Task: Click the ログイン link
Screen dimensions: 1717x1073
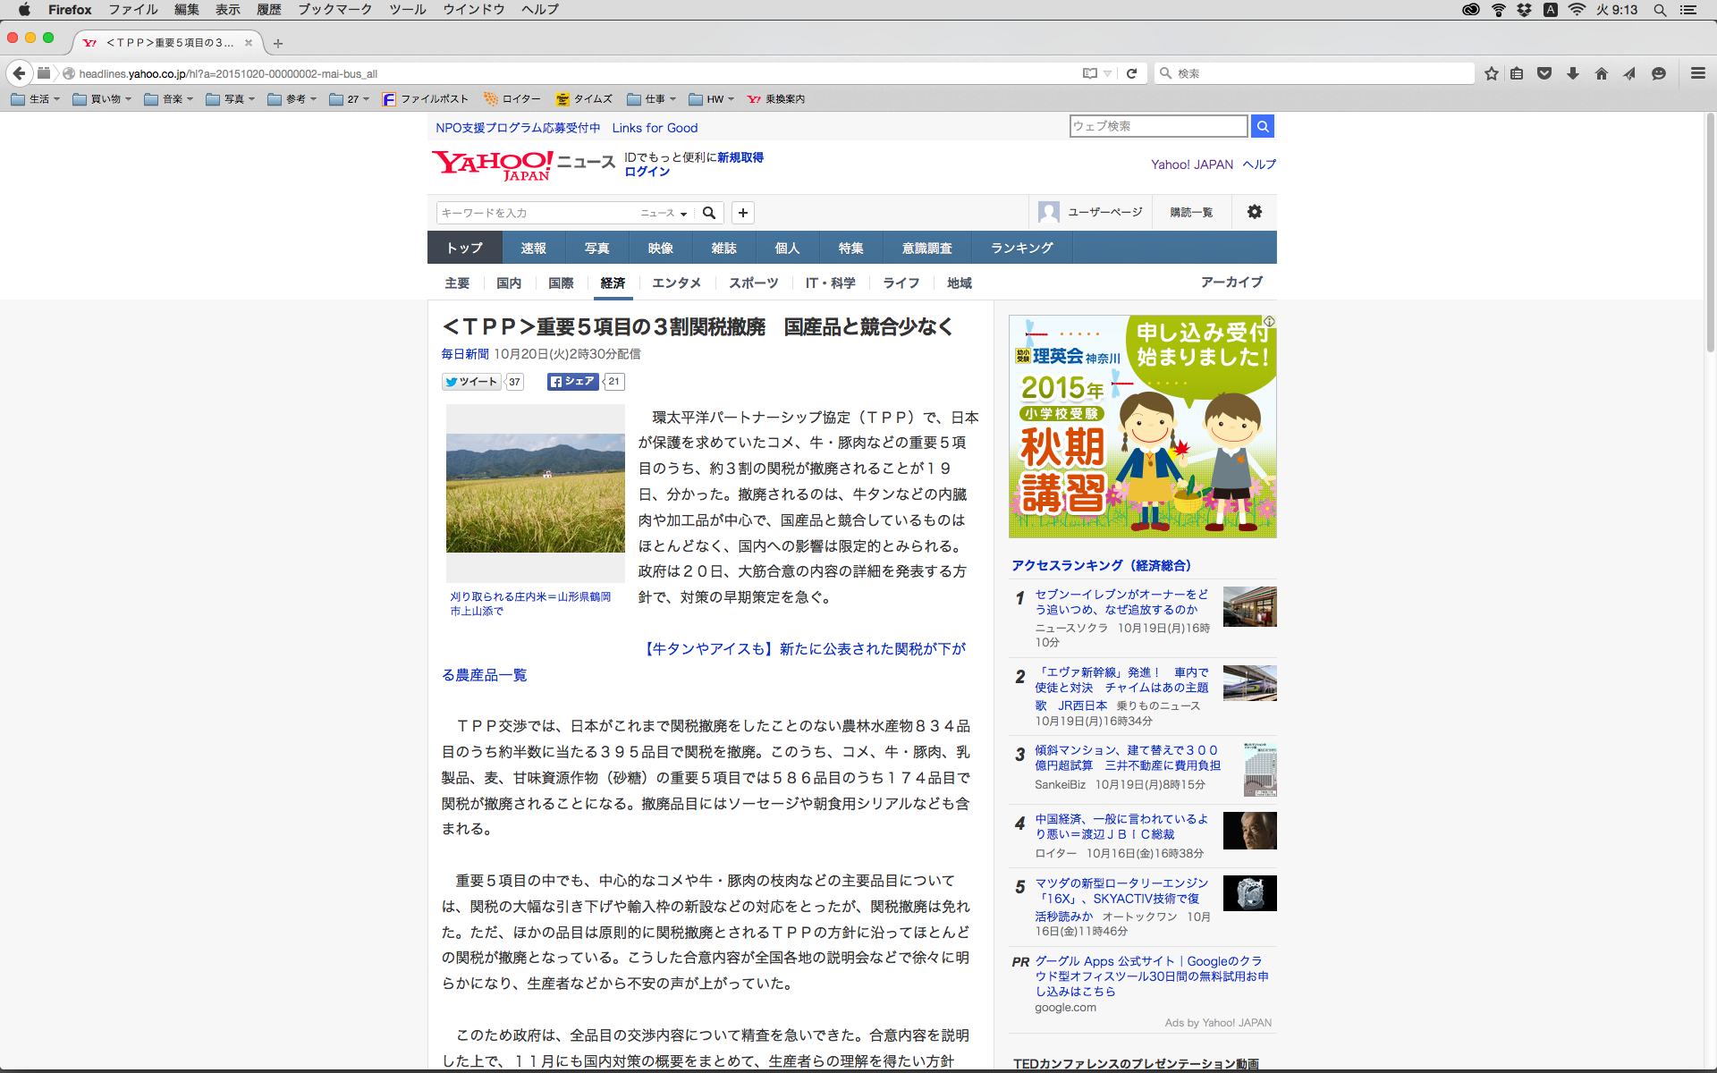Action: click(x=647, y=172)
